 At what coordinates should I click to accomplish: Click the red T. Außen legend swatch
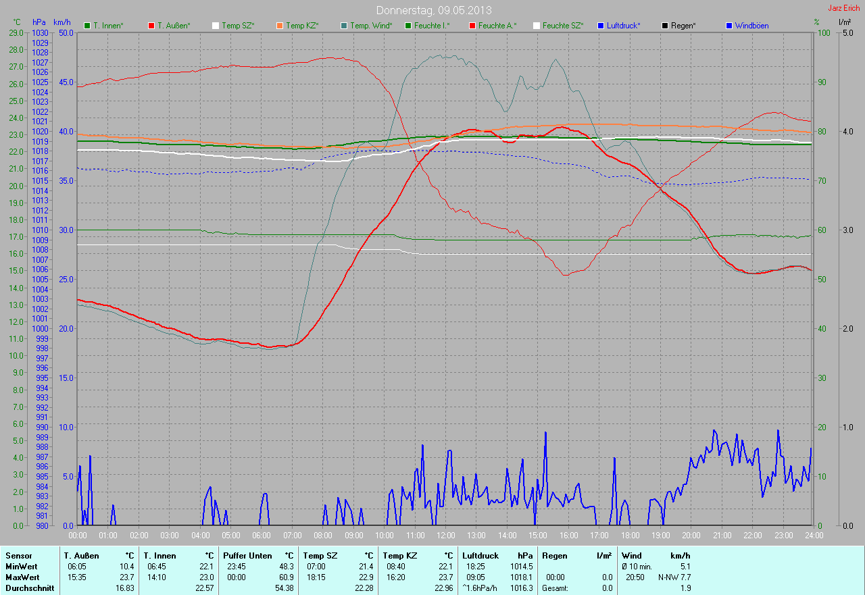151,26
